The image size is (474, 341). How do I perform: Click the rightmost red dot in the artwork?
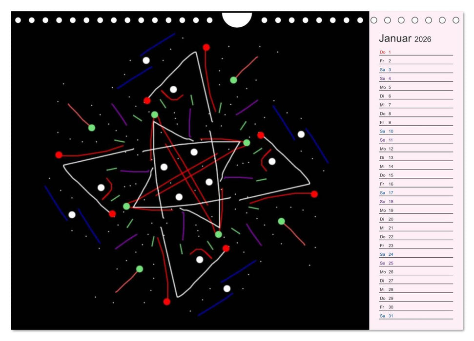pos(314,194)
